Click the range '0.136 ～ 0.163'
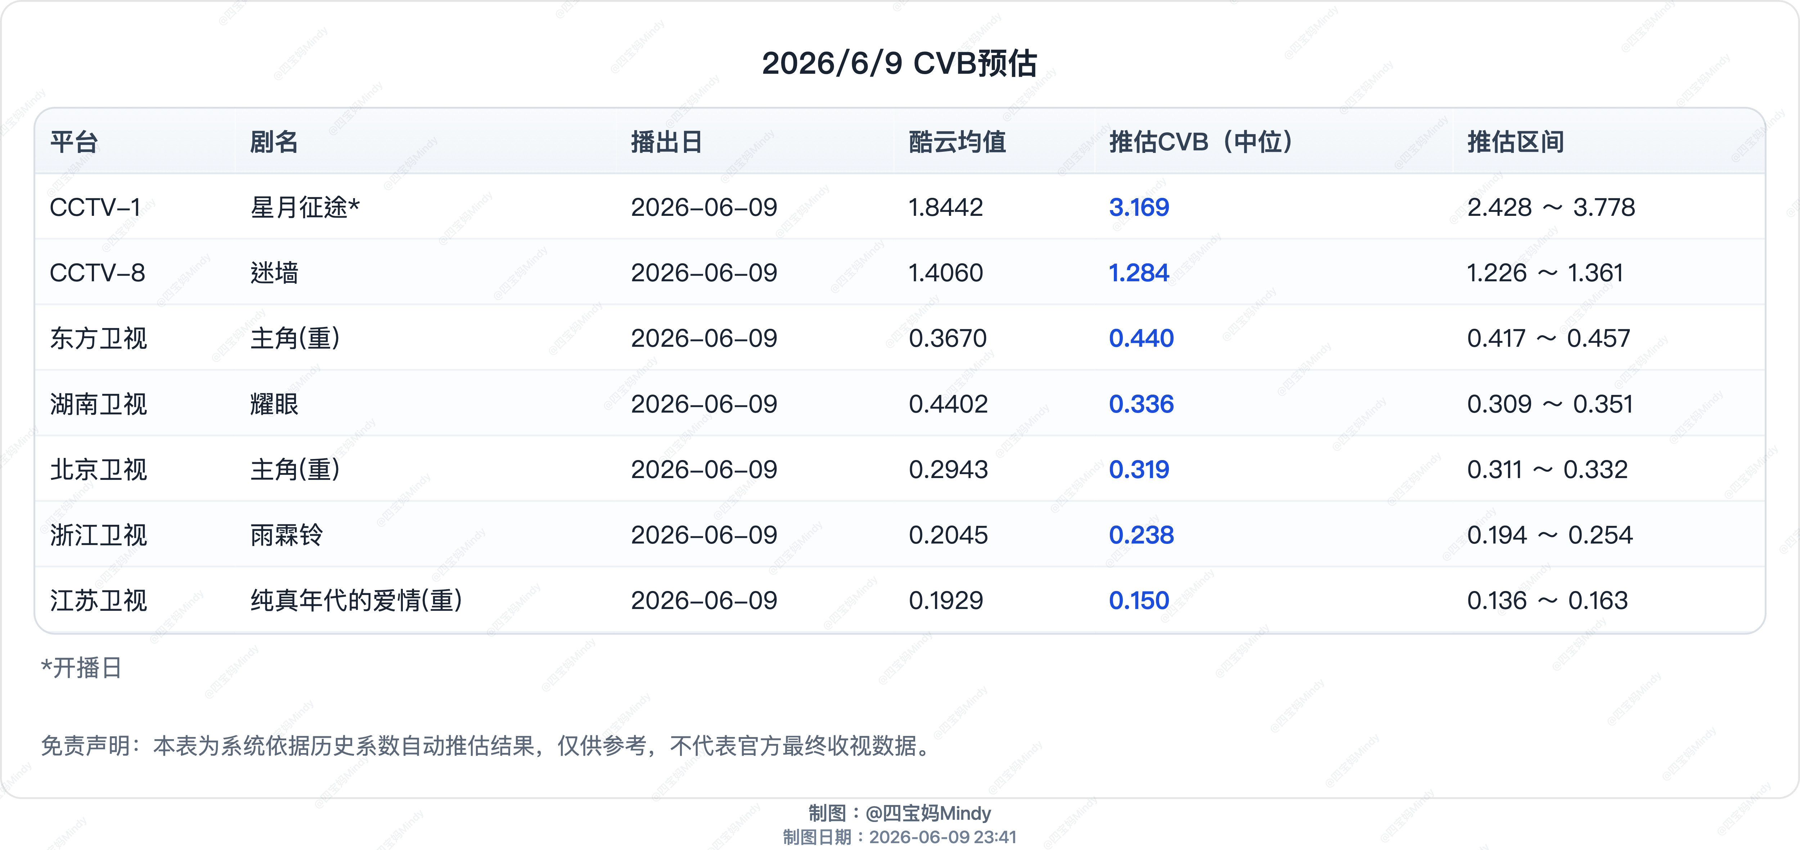This screenshot has height=850, width=1800. [x=1547, y=601]
